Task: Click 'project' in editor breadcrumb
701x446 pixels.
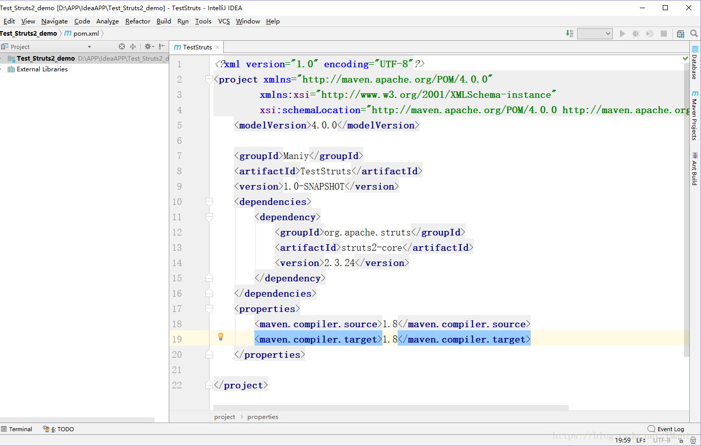Action: [x=225, y=417]
